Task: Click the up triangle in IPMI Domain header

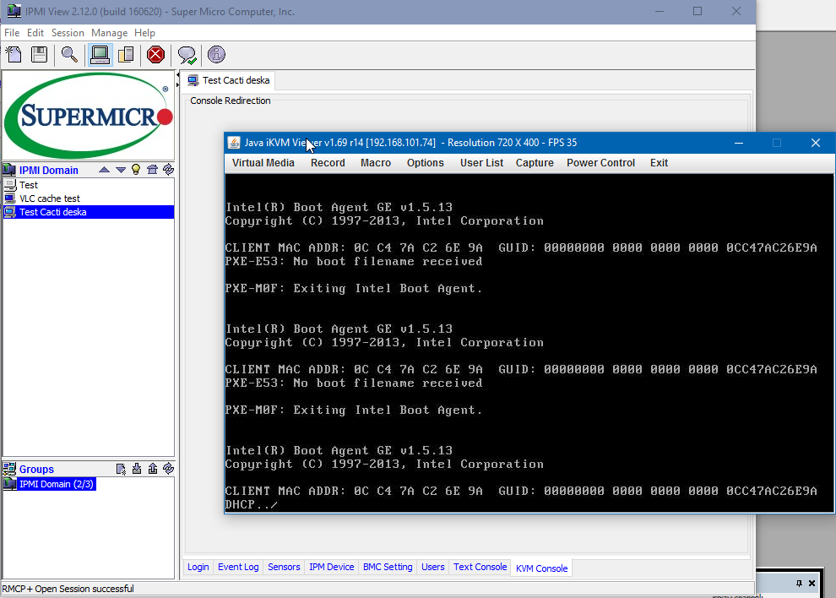Action: [105, 170]
